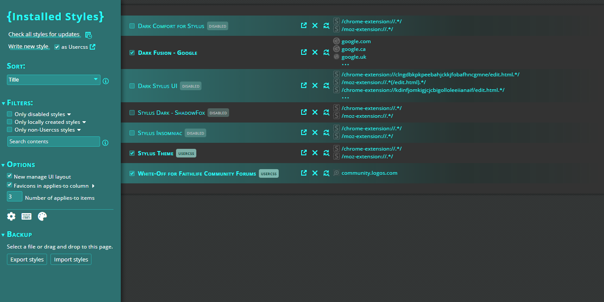The image size is (604, 302).
Task: Collapse the Backup section
Action: pos(3,234)
